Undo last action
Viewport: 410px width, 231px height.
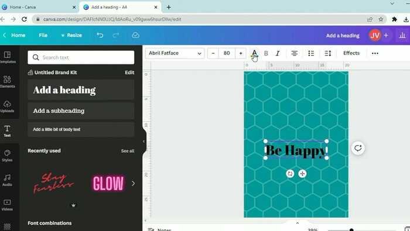pyautogui.click(x=100, y=35)
